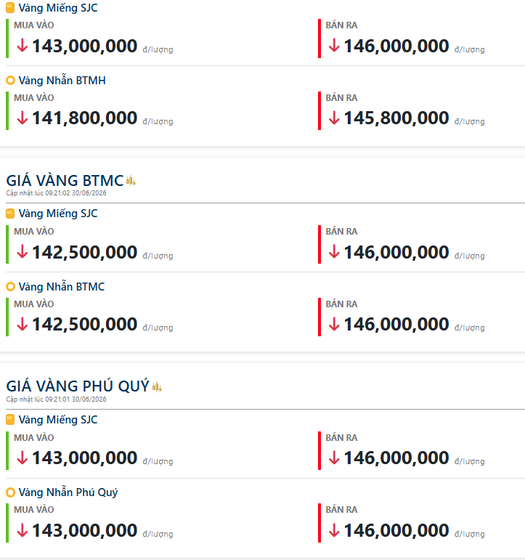
Task: Select the Vàng Nhẫn BTMC label
Action: (62, 286)
